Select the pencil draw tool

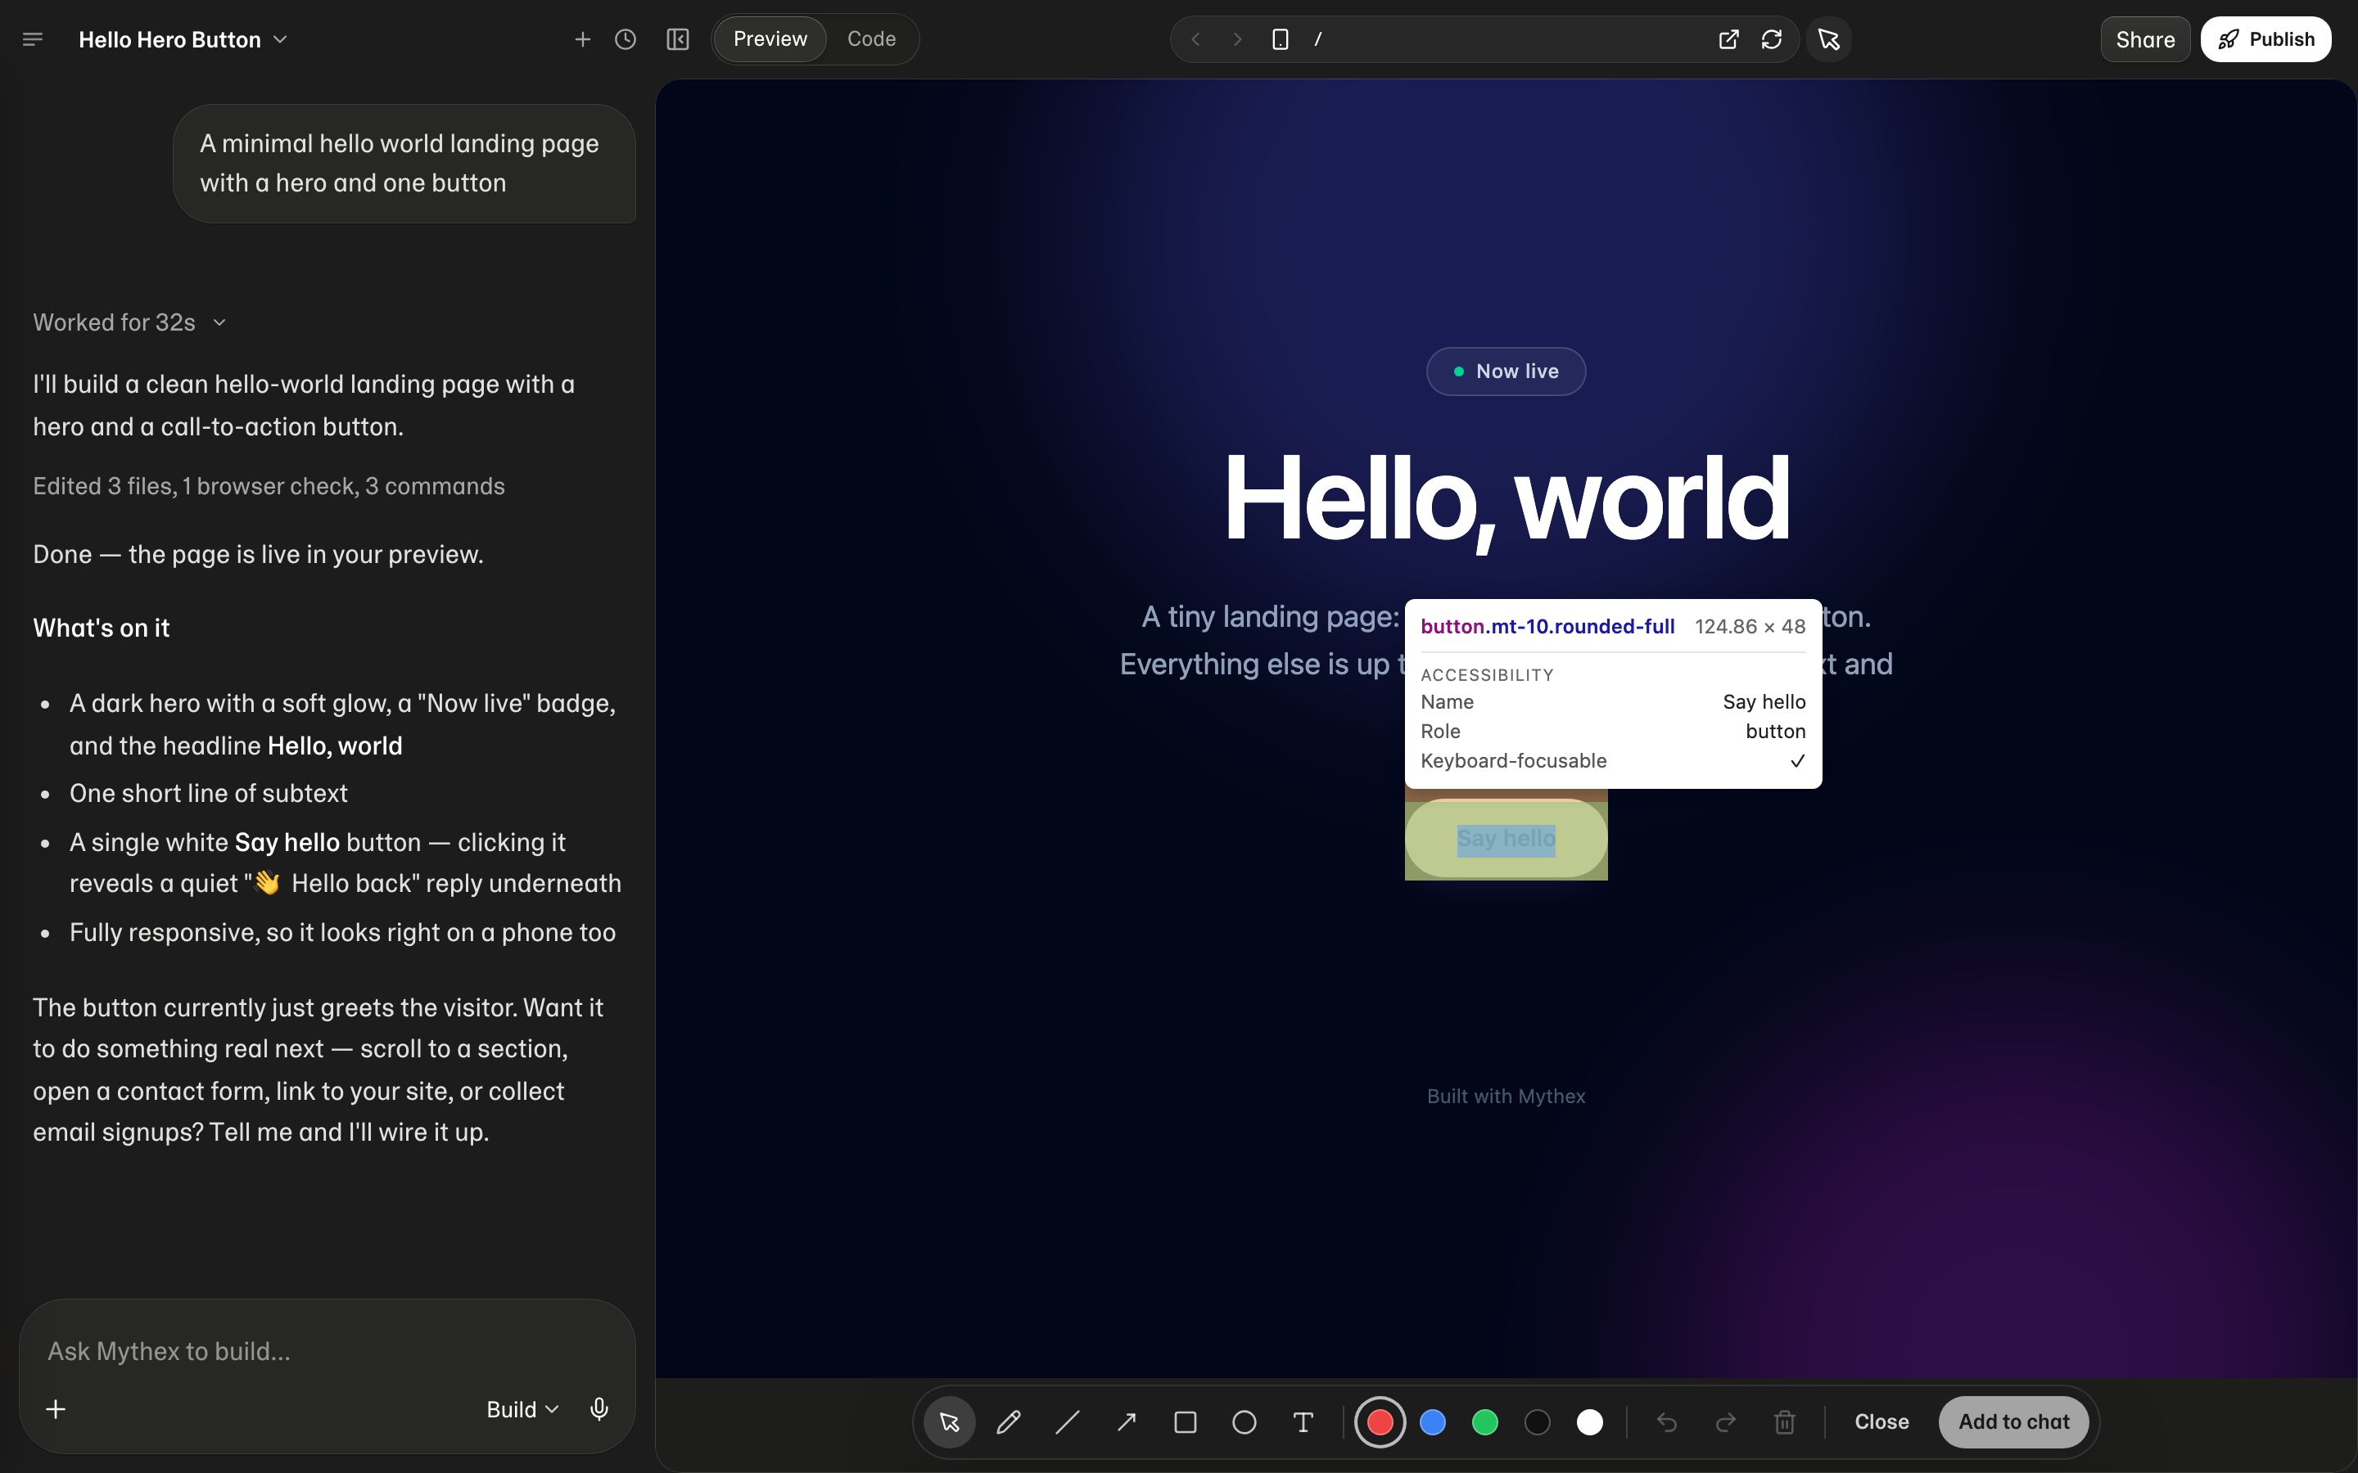pos(1009,1422)
